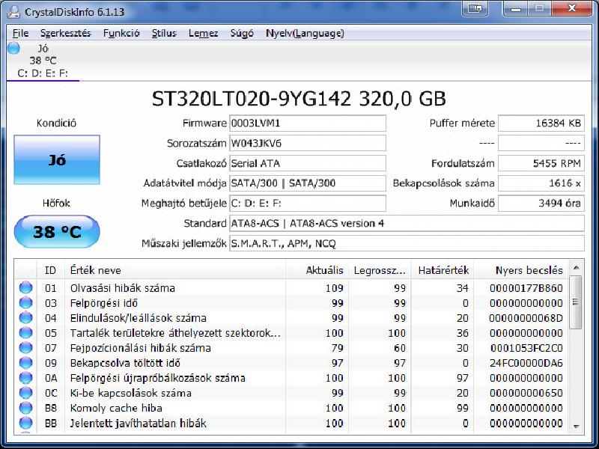Screen dimensions: 599x449
Task: Click the status orb for attribute 03
Action: click(26, 302)
